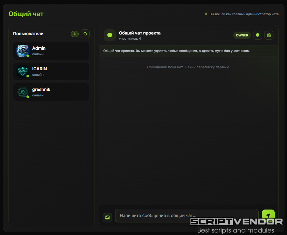Click greshnik's hexagon avatar

tap(23, 92)
